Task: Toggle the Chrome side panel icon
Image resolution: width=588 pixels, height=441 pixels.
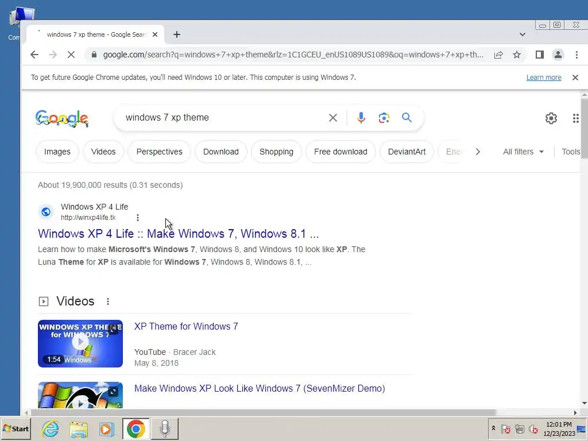Action: click(539, 55)
